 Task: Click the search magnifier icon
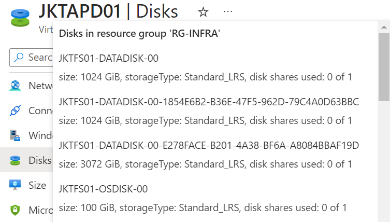19,57
